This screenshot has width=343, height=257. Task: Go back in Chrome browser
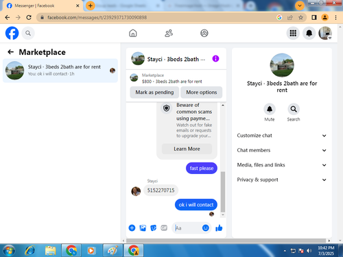click(8, 17)
